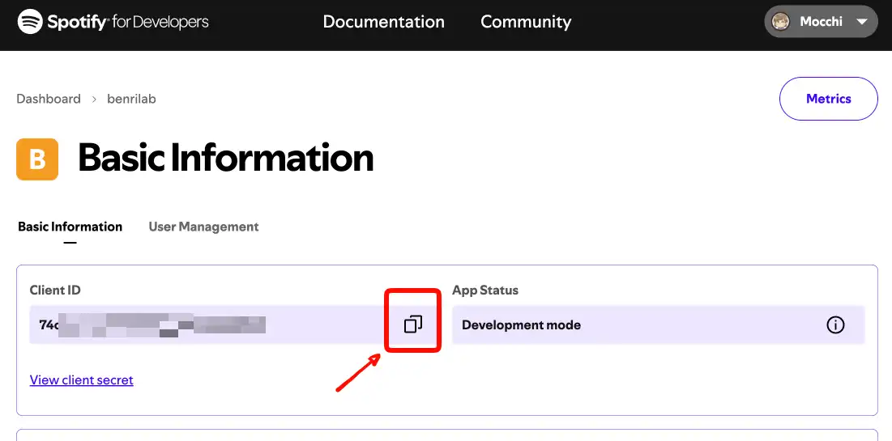Click the App Status info icon
Screen dimensions: 892x441
[x=835, y=325]
